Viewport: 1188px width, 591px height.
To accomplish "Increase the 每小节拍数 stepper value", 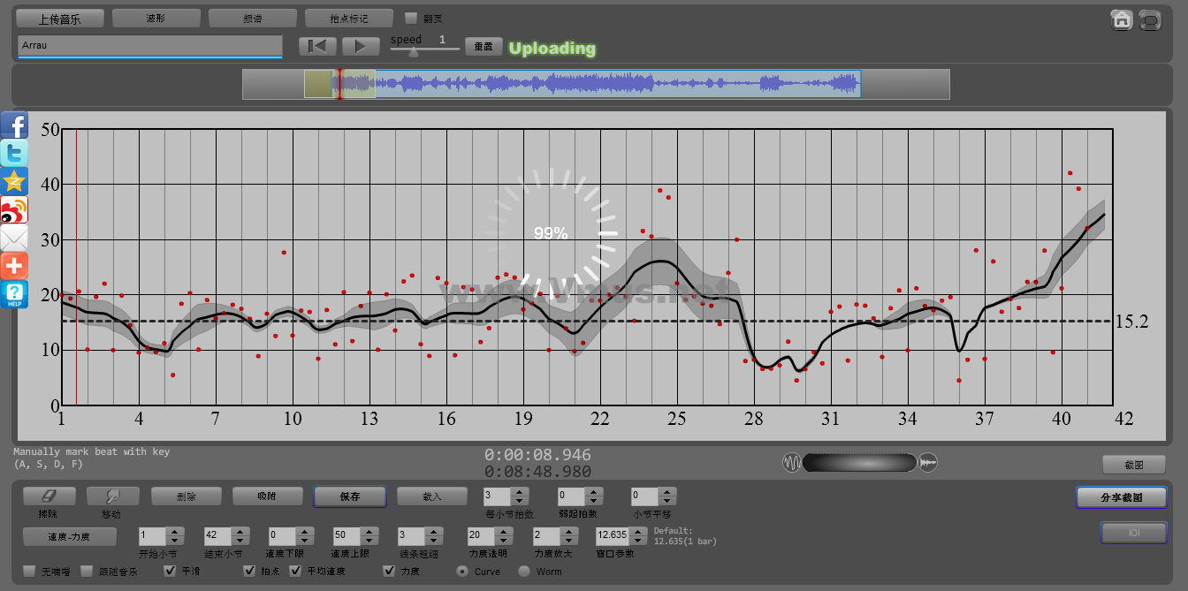I will point(520,492).
